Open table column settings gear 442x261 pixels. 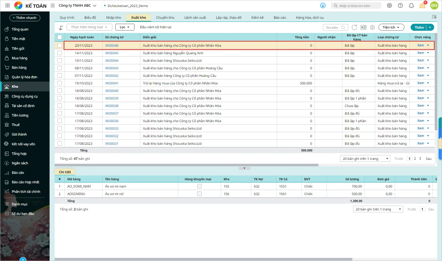[372, 27]
